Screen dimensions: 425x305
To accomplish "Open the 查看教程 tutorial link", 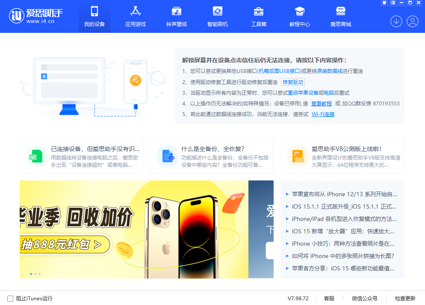I will (x=321, y=103).
